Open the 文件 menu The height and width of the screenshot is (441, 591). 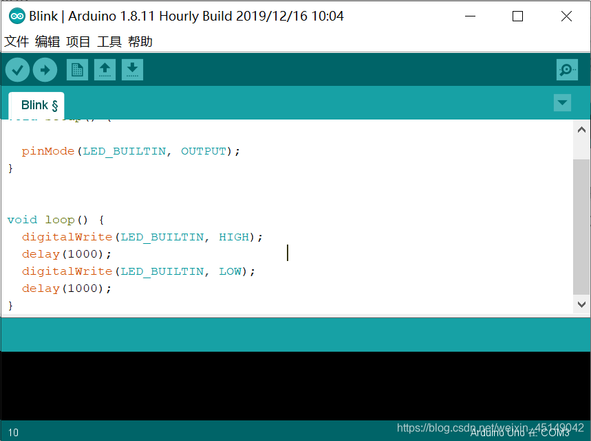[17, 41]
